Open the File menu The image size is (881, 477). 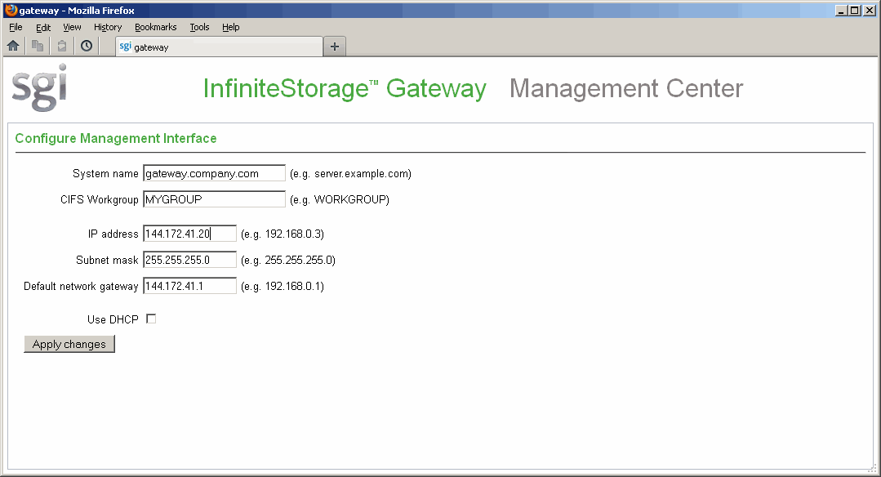pyautogui.click(x=16, y=27)
